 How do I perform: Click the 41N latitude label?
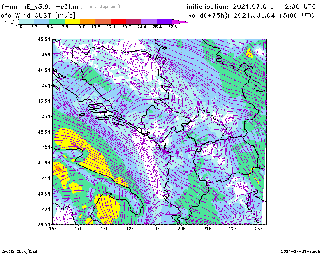point(46,178)
